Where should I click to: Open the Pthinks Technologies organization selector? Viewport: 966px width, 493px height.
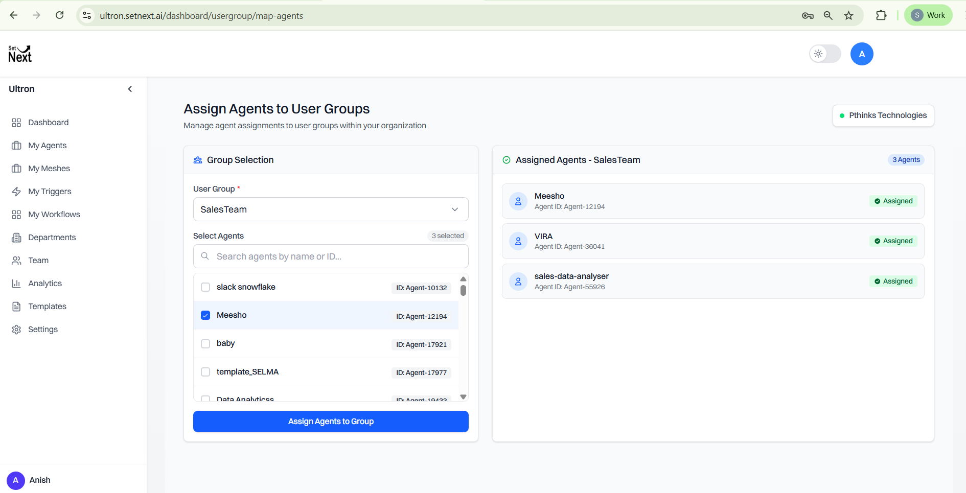tap(883, 115)
